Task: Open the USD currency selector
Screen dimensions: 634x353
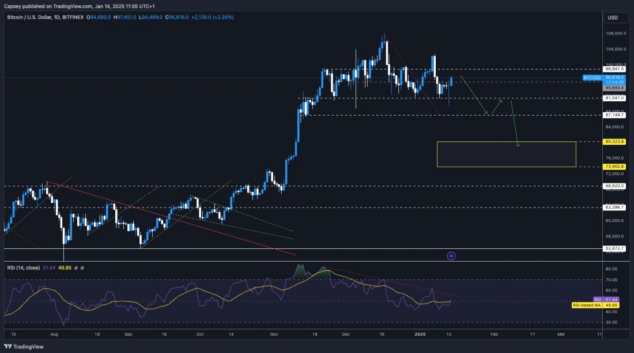Action: [614, 18]
